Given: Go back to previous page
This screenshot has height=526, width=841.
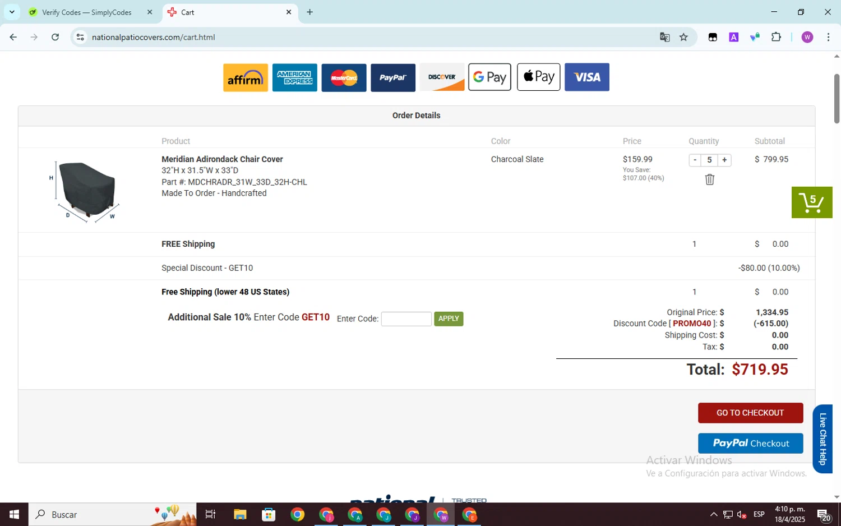Looking at the screenshot, I should tap(13, 37).
